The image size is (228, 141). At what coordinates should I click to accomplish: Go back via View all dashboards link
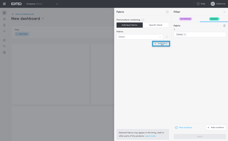pos(23,14)
